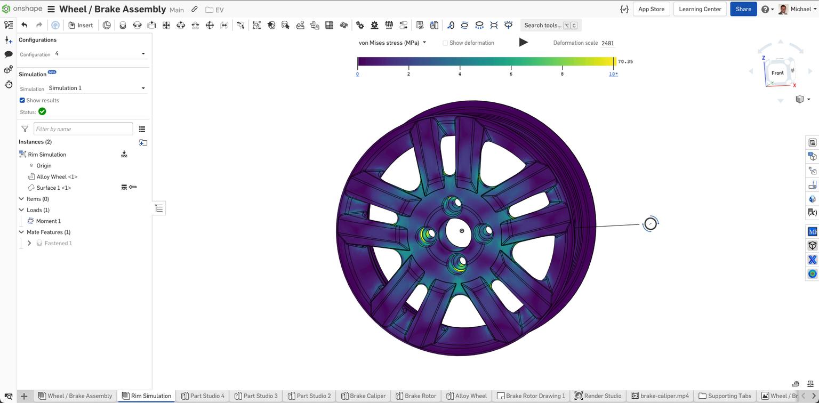Open the comments panel from the left sidebar

point(8,54)
